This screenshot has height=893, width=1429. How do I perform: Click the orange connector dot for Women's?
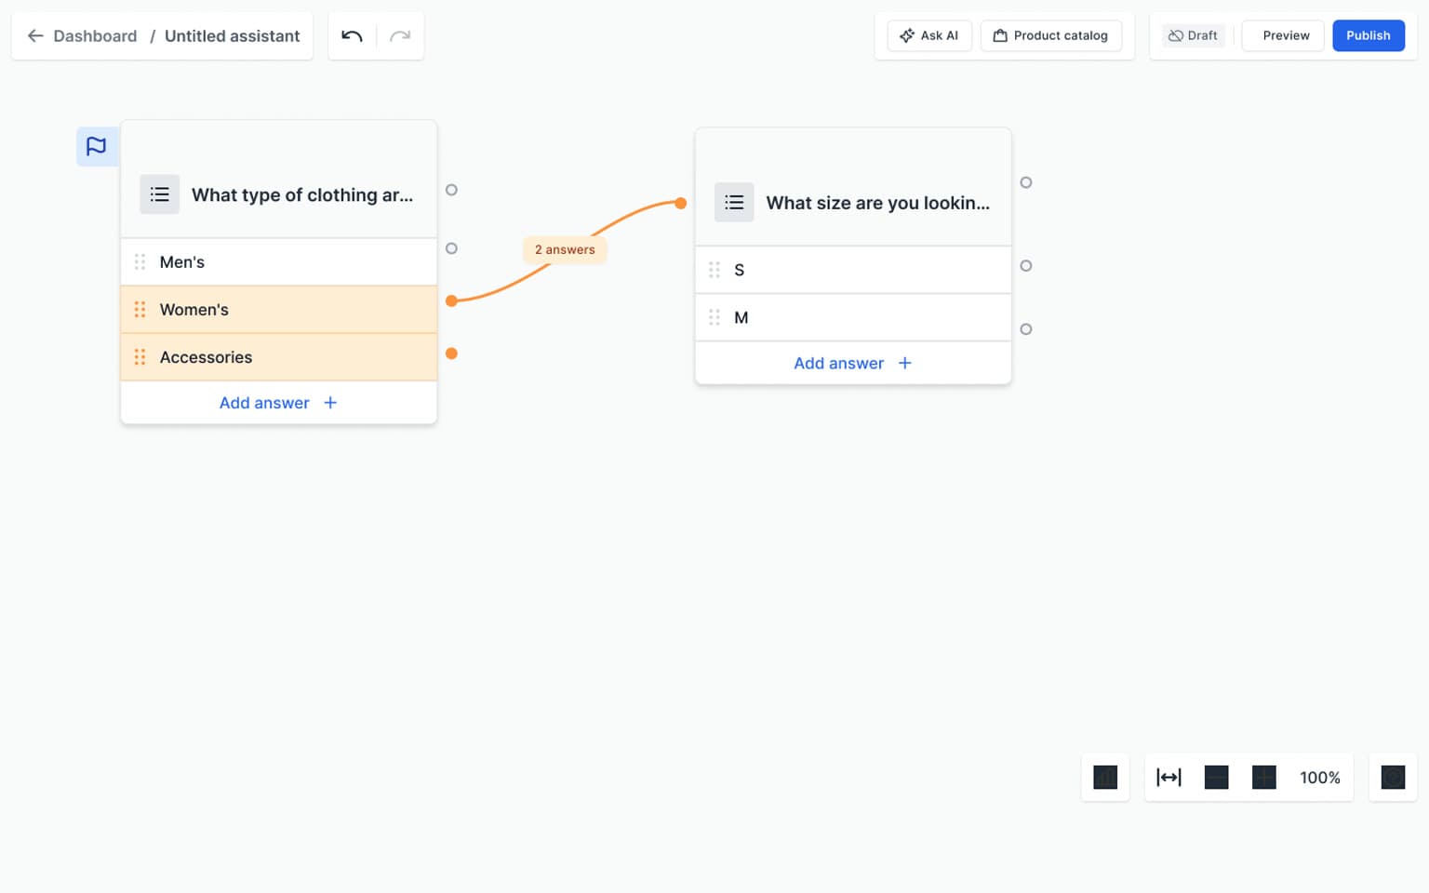pos(451,300)
